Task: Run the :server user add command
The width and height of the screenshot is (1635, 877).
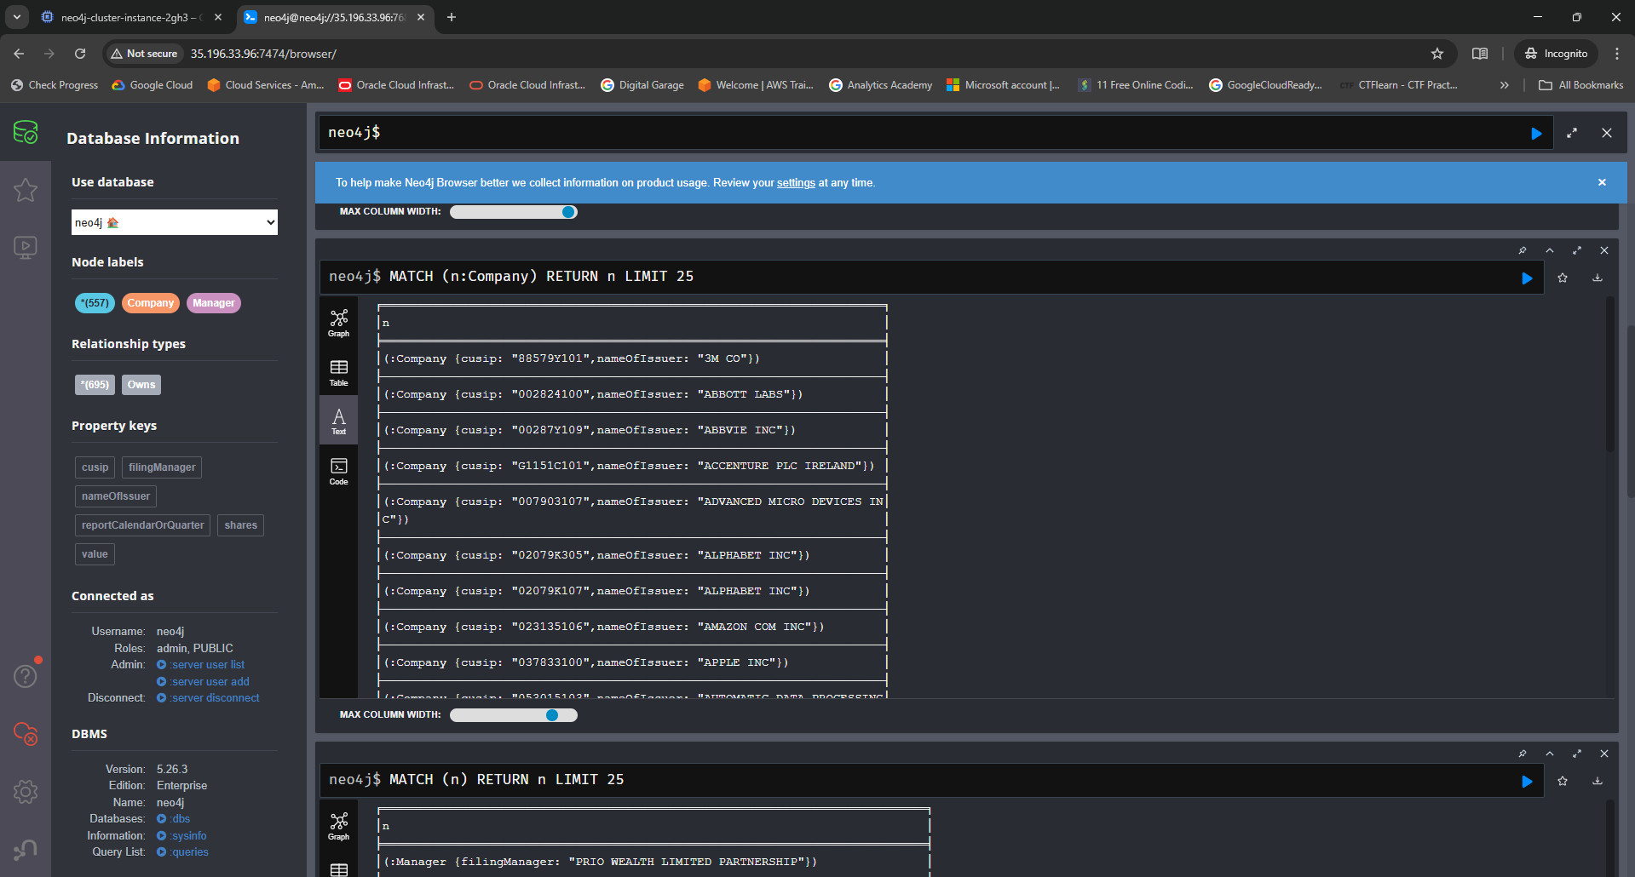Action: [204, 682]
